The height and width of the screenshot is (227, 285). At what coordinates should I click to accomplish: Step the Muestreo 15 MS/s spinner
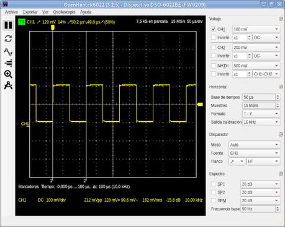(x=278, y=105)
